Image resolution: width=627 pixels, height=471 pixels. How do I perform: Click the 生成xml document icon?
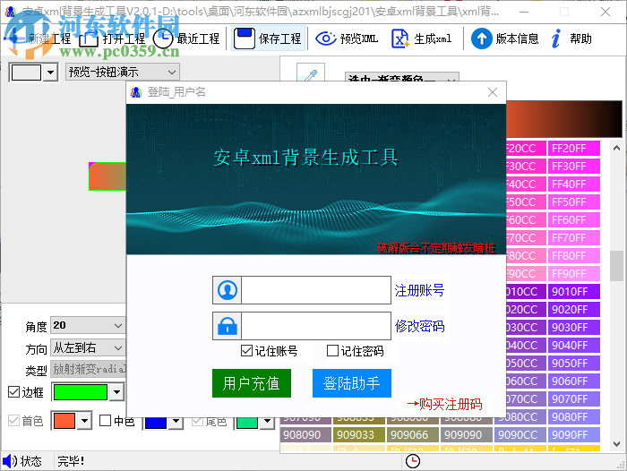399,39
